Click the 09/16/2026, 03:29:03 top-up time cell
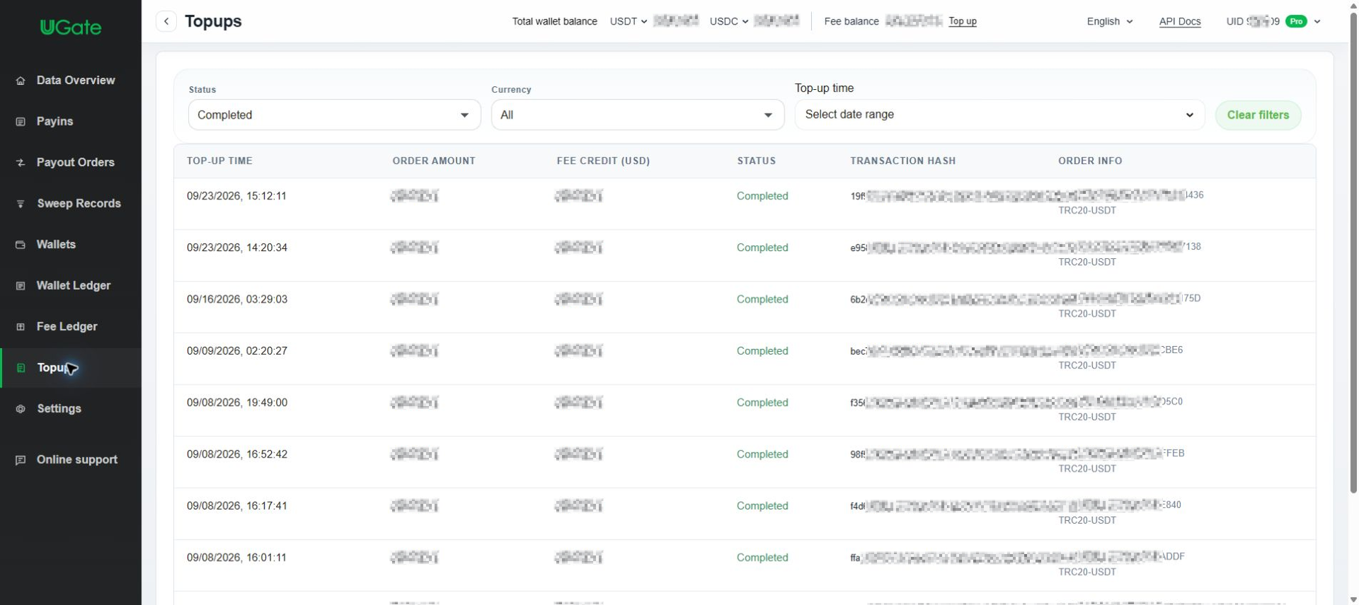The height and width of the screenshot is (605, 1359). pos(237,299)
